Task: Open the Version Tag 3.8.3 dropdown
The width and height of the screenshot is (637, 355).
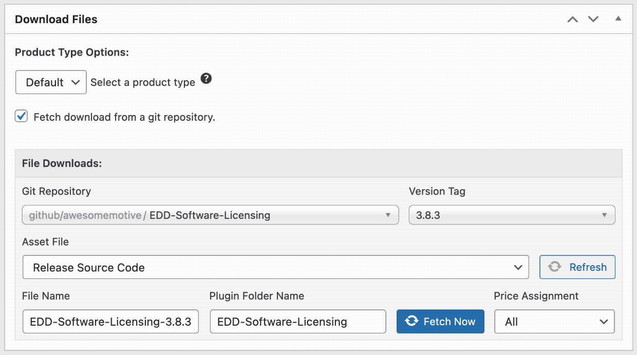Action: click(512, 215)
